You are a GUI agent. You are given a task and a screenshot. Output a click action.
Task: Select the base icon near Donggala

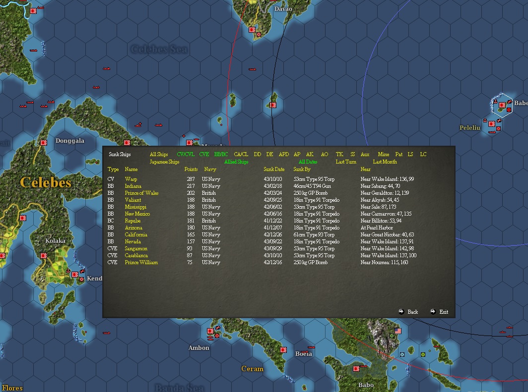click(44, 142)
